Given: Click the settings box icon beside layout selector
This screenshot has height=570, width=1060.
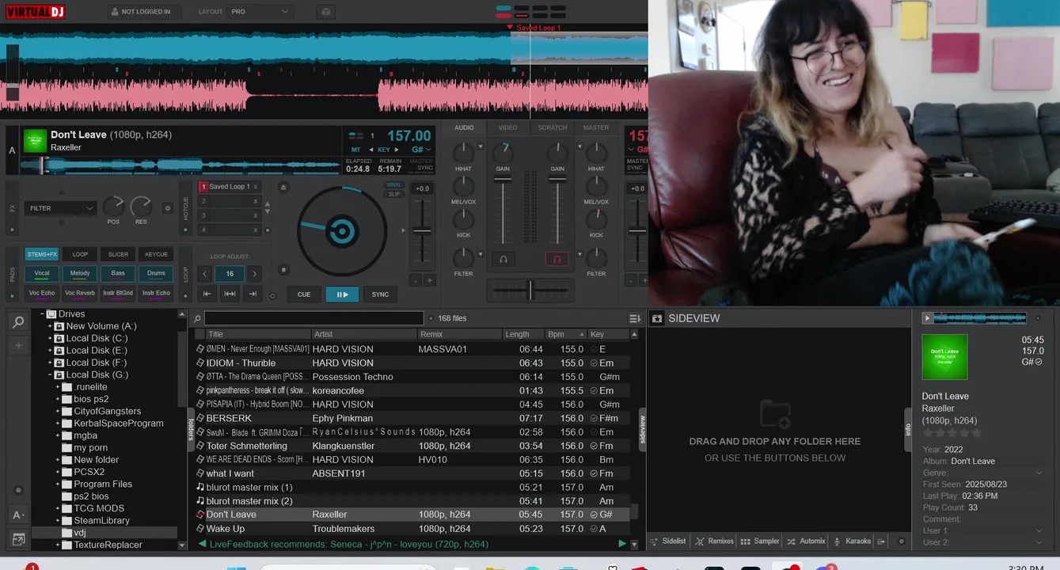Looking at the screenshot, I should point(325,12).
